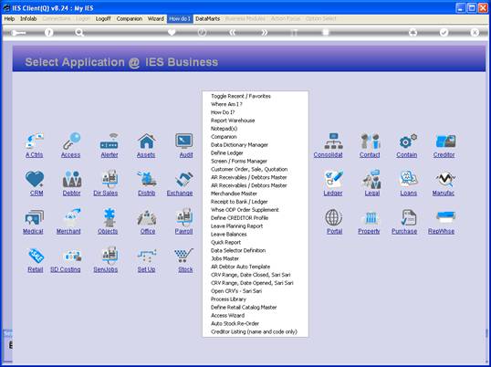491x367 pixels.
Task: Click the Set Up link label
Action: (x=146, y=269)
